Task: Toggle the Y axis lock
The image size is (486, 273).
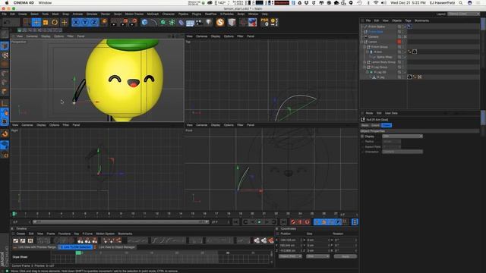Action: (x=85, y=22)
